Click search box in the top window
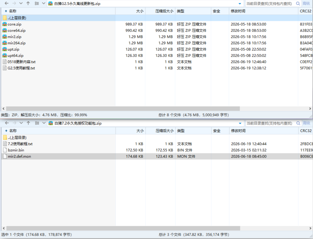Image resolution: width=313 pixels, height=239 pixels. tap(270, 4)
